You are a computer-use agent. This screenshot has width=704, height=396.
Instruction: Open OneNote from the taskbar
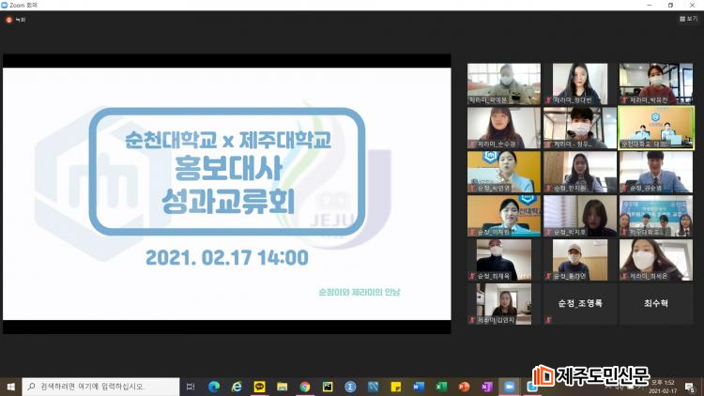486,387
